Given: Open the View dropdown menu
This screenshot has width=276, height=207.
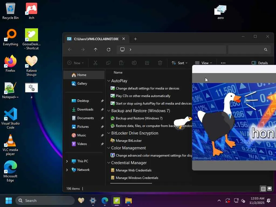Looking at the screenshot, I should (x=203, y=63).
